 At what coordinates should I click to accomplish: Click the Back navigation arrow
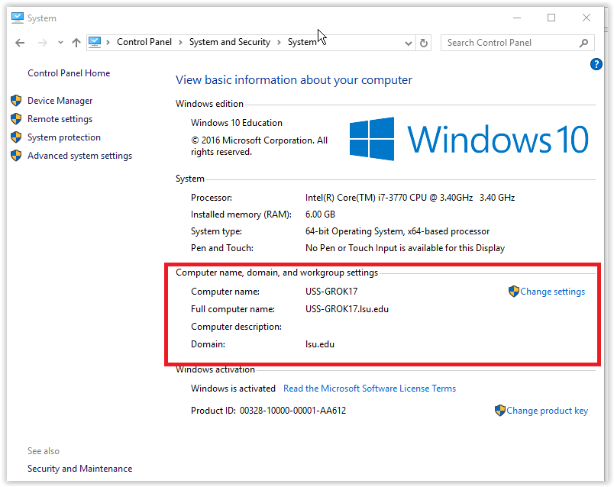click(x=20, y=43)
